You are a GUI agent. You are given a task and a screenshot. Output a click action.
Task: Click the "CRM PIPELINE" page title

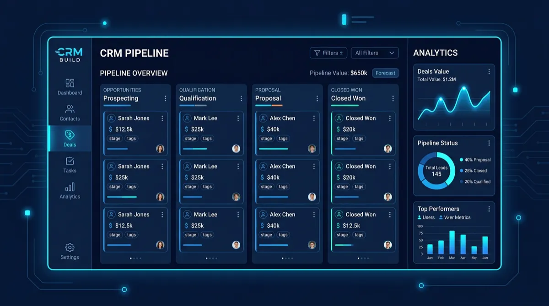point(135,53)
